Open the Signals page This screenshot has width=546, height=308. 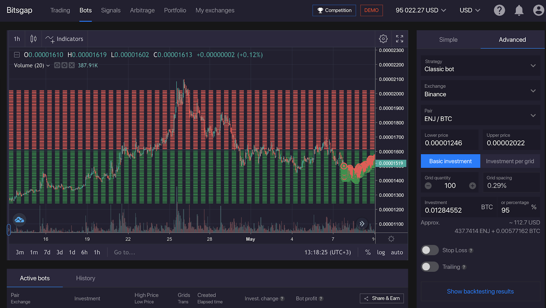(111, 10)
